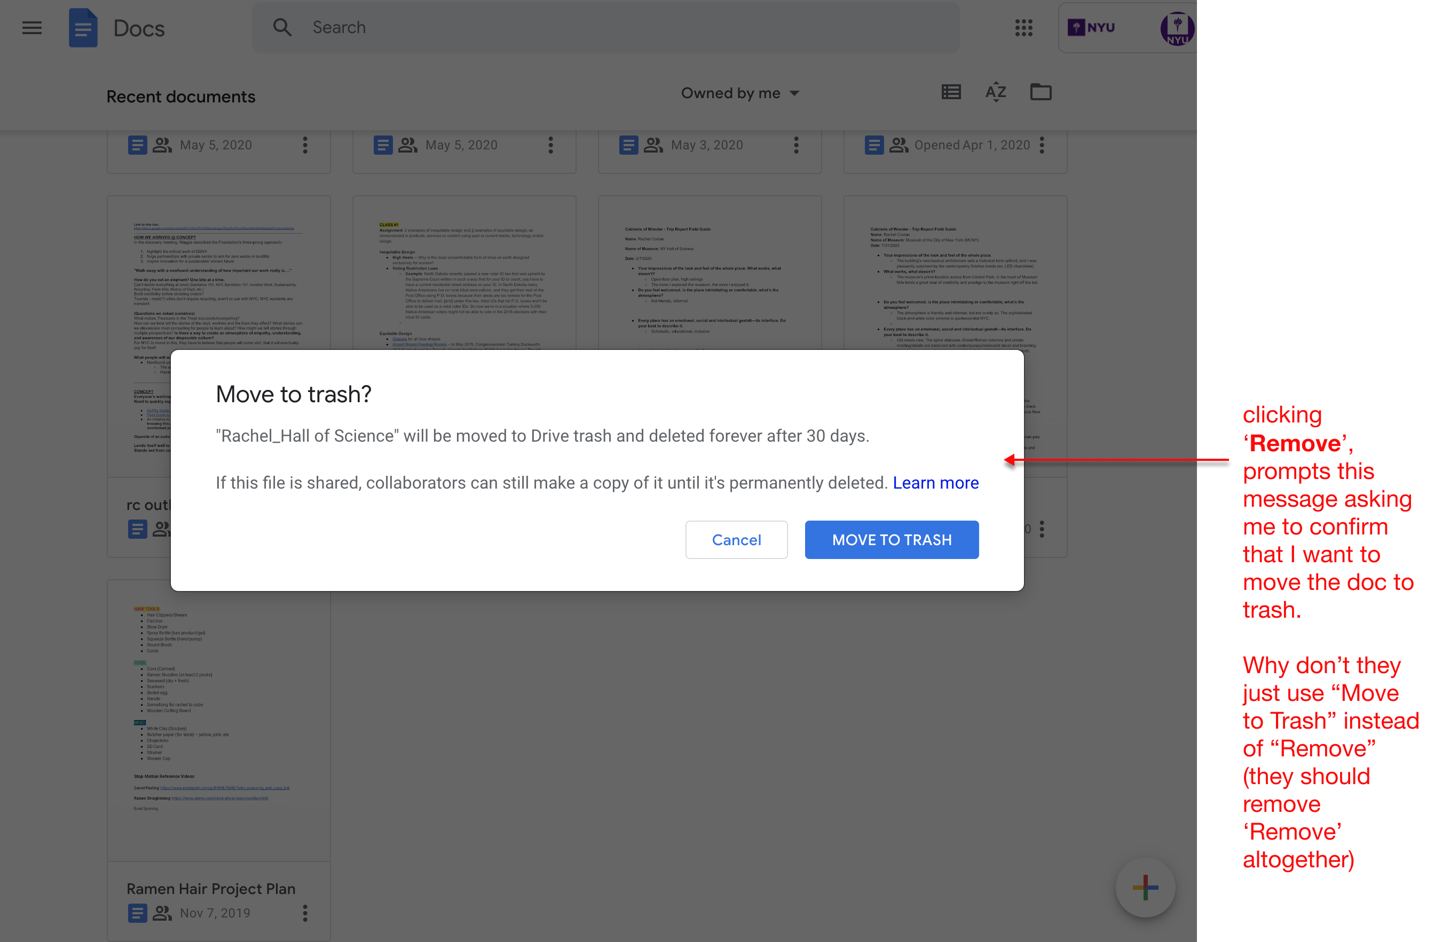
Task: Click the Nov 7, 2019 date text
Action: coord(215,913)
